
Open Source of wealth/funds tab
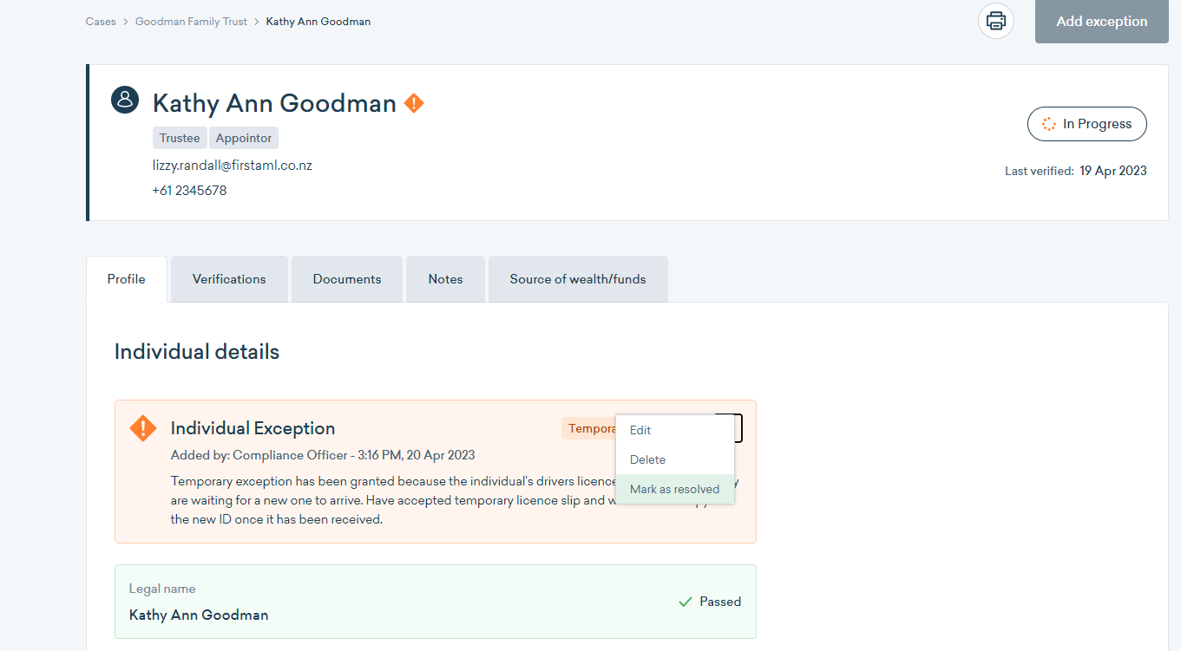[578, 279]
